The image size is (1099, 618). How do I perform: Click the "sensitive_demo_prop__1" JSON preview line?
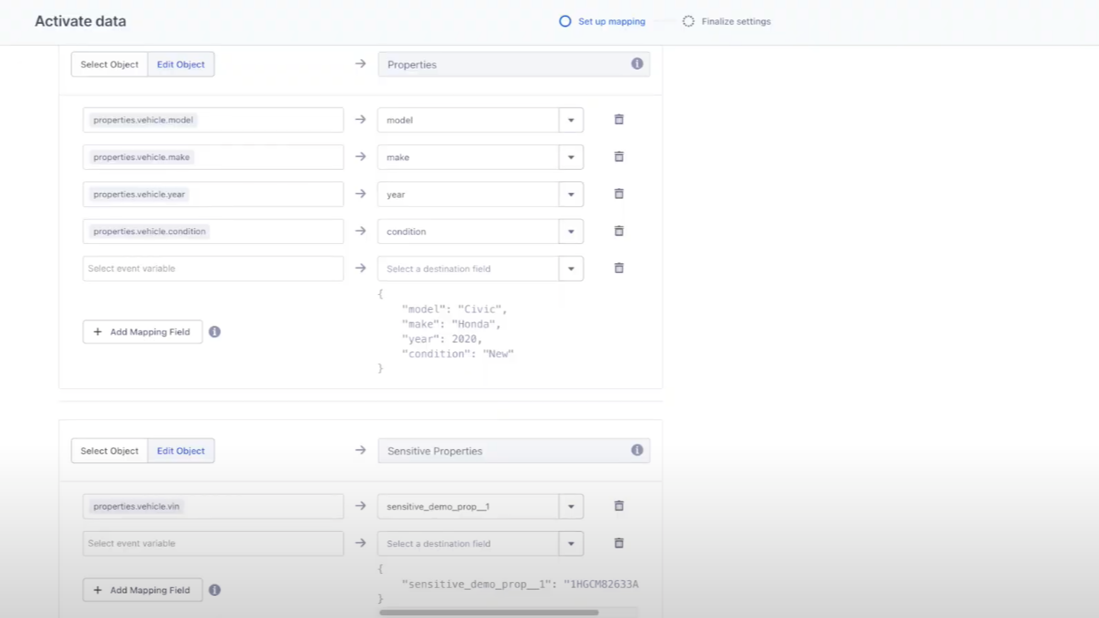pyautogui.click(x=520, y=584)
